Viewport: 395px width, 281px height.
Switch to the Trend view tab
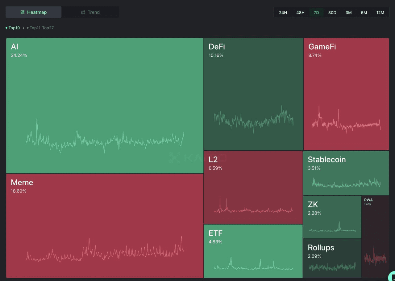click(90, 12)
